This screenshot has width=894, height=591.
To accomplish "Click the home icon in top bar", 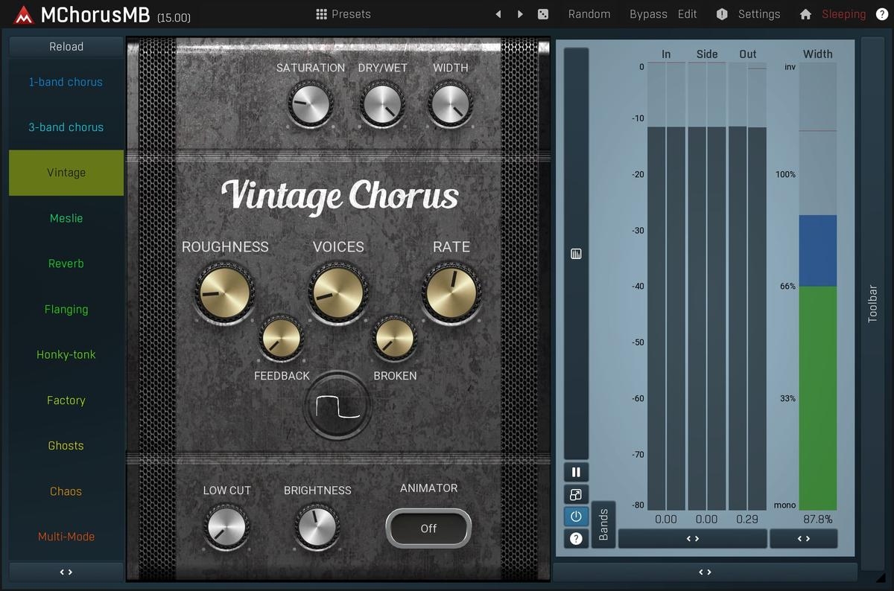I will (x=805, y=14).
